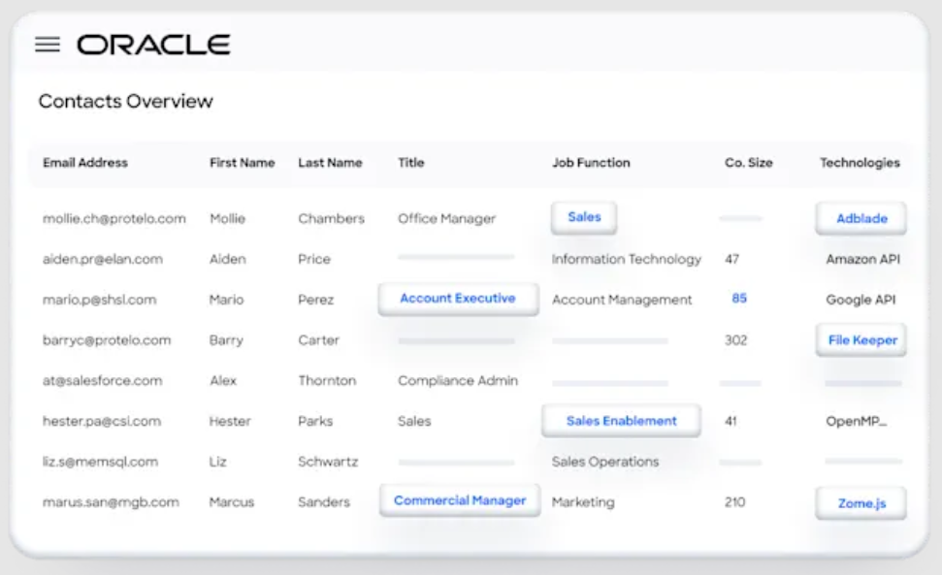Click the File Keeper technology tag
The width and height of the screenshot is (942, 575).
[861, 340]
